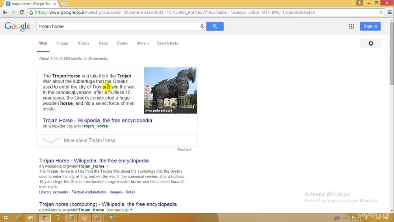This screenshot has width=394, height=222.
Task: Send Feedback on the featured snippet
Action: point(184,149)
